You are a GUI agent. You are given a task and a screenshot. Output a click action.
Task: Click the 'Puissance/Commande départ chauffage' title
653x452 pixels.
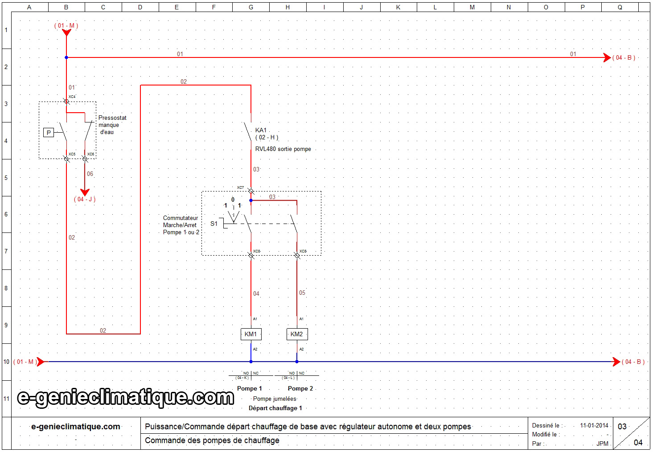pos(308,427)
